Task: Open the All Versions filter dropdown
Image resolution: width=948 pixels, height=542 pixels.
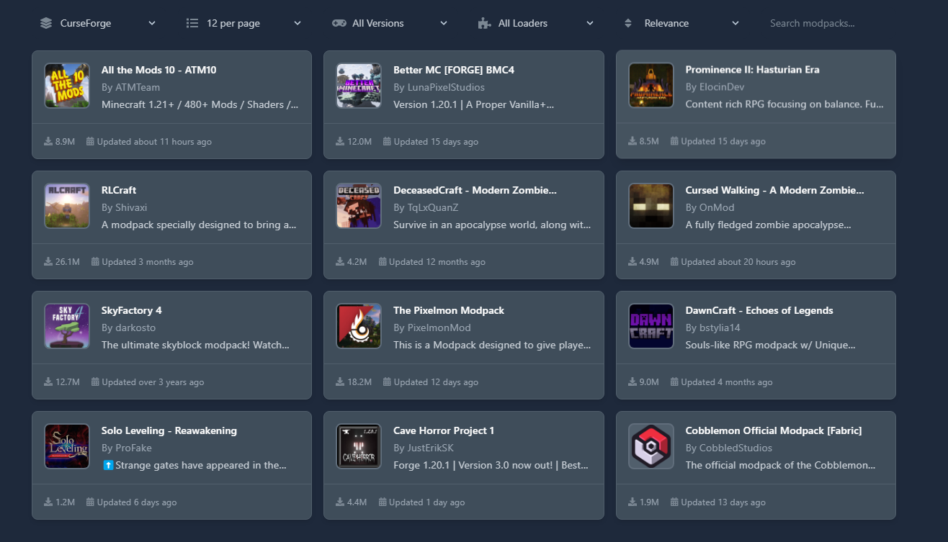Action: pos(390,23)
